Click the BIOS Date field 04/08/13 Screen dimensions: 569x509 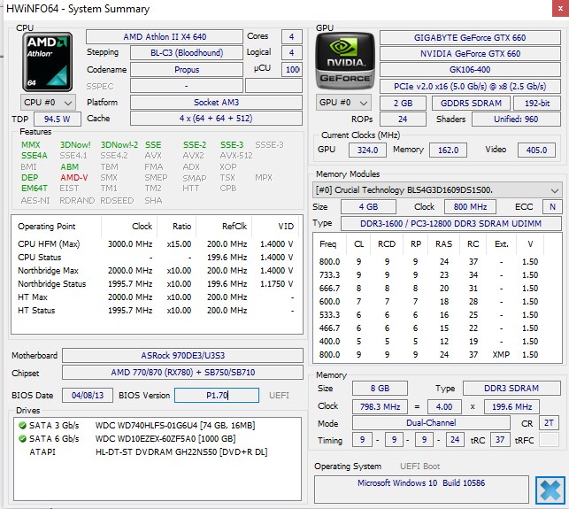click(88, 396)
